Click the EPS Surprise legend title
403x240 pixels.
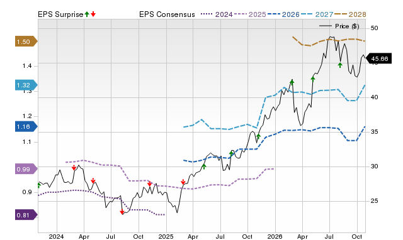(x=60, y=14)
